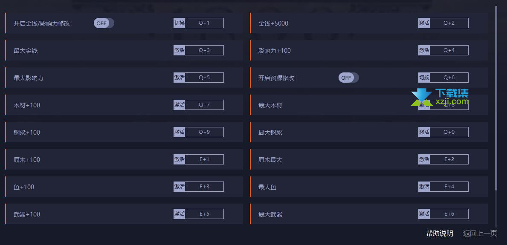Click the Q+9 hotkey box for 钢梁+100
The image size is (507, 245).
pos(204,132)
